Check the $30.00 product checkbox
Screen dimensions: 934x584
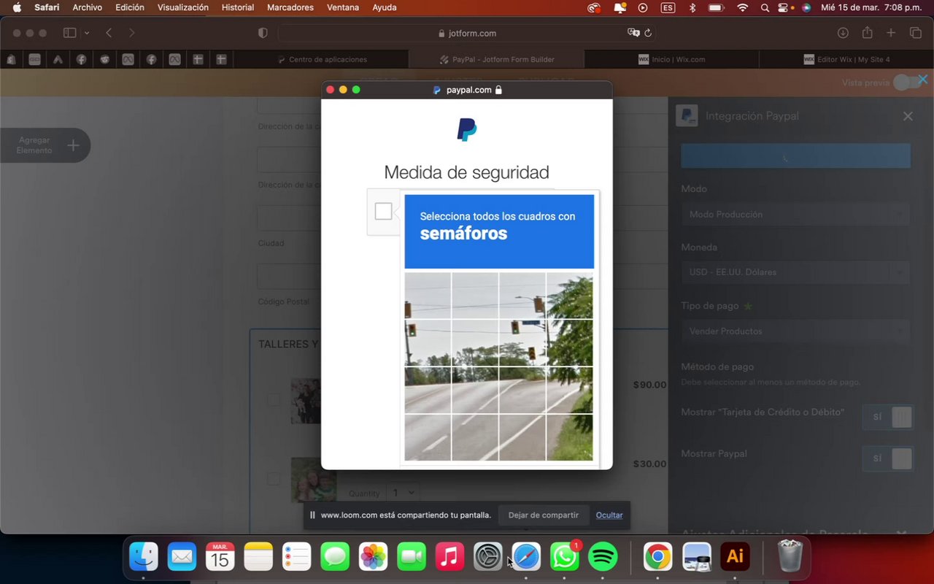273,479
